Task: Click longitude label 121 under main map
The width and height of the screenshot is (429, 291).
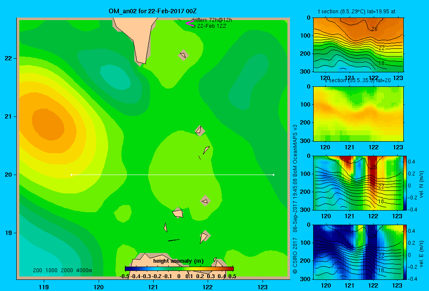Action: [153, 287]
